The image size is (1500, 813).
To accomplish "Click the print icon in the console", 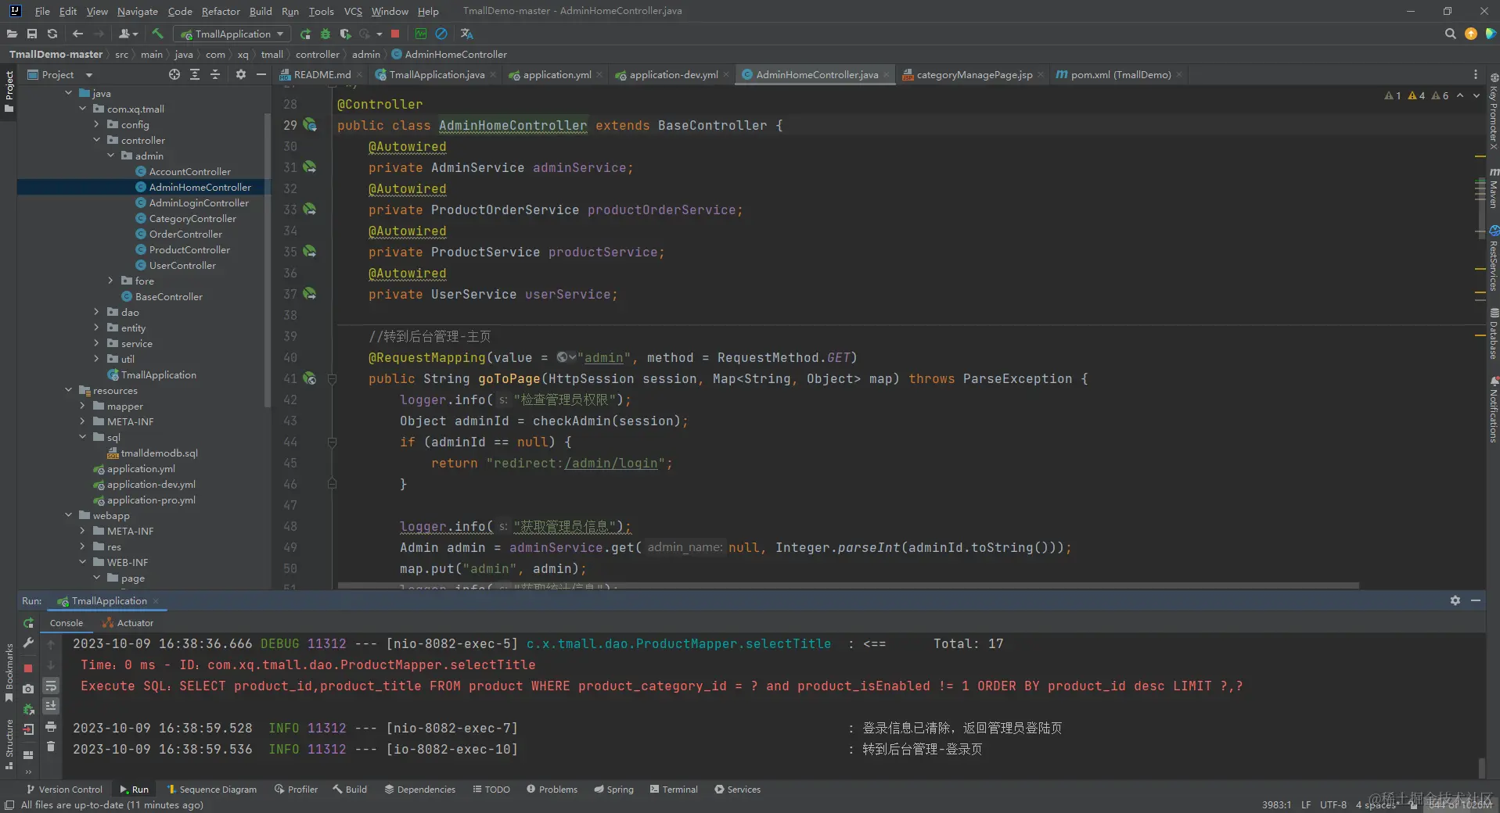I will pos(51,727).
